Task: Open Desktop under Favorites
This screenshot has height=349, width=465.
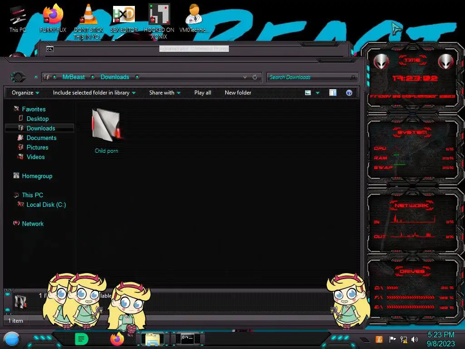Action: 38,119
